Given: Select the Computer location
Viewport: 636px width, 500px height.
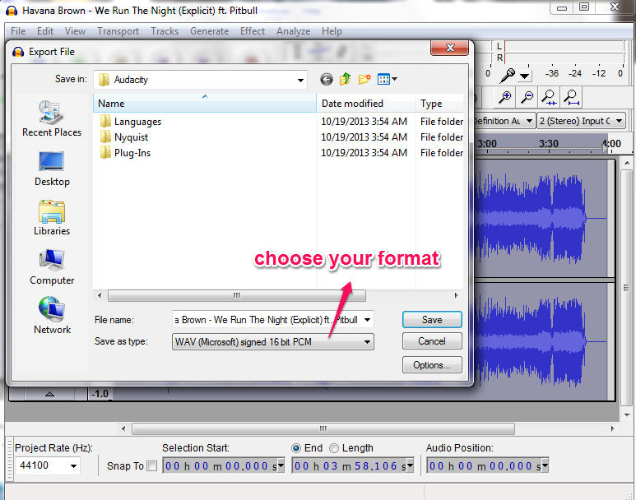Looking at the screenshot, I should click(x=52, y=267).
